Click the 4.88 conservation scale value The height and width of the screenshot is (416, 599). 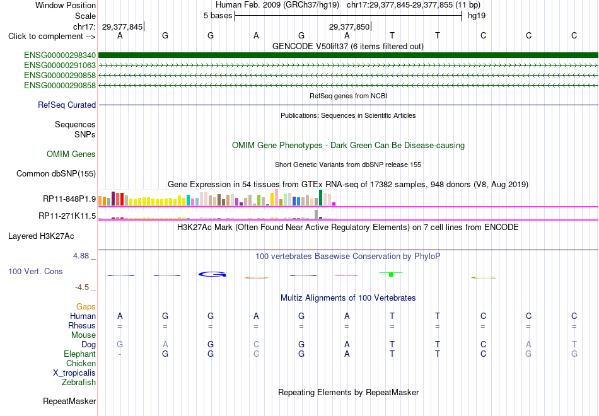click(x=81, y=256)
